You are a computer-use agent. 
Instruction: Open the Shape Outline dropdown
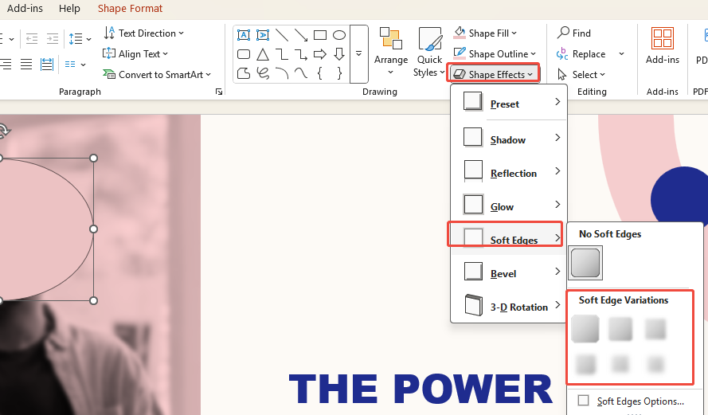(495, 53)
